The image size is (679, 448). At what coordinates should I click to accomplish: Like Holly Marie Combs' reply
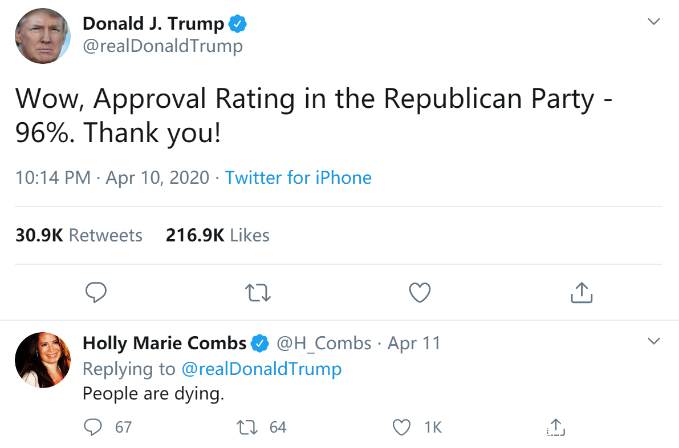point(402,427)
